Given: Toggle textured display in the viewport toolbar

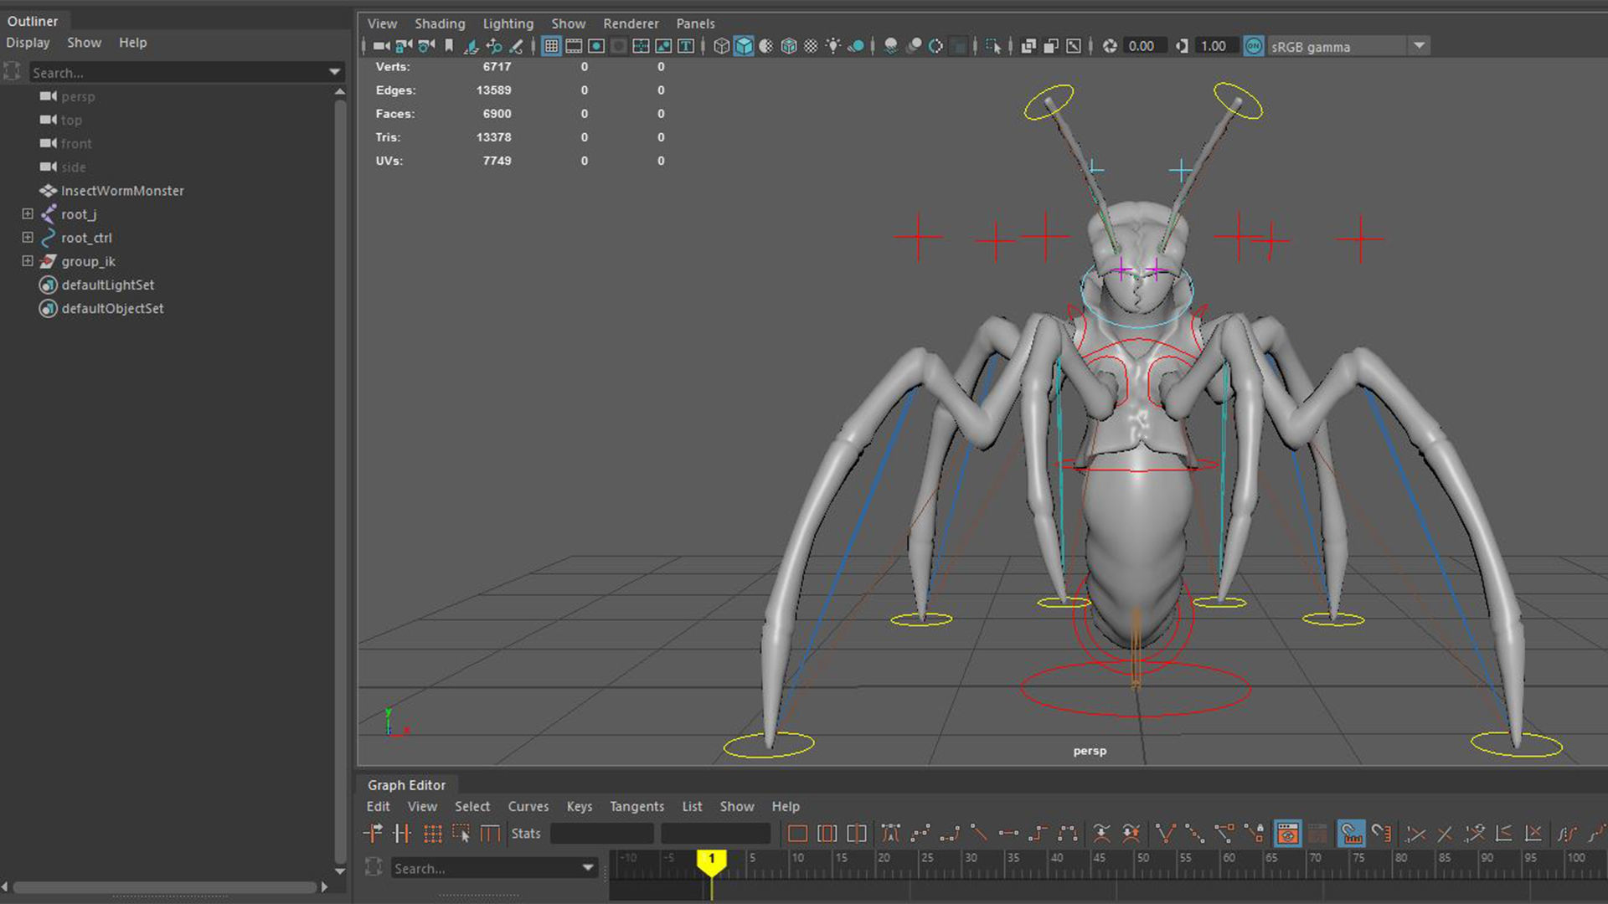Looking at the screenshot, I should [x=788, y=46].
